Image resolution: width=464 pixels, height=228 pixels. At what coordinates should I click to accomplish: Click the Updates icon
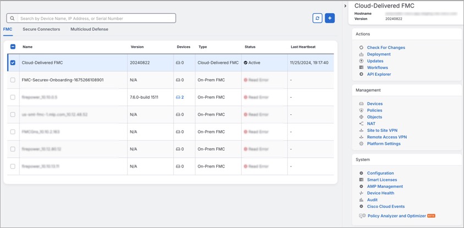click(x=361, y=61)
